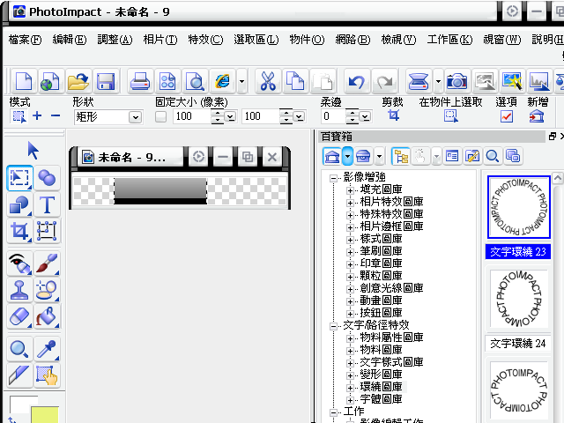The width and height of the screenshot is (564, 423).
Task: Print using the printer icon
Action: [x=140, y=80]
